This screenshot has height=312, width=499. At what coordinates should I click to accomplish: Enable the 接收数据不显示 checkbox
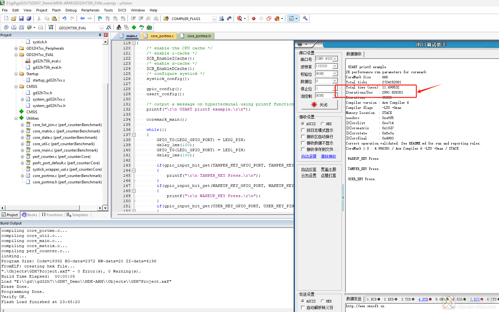click(x=303, y=143)
